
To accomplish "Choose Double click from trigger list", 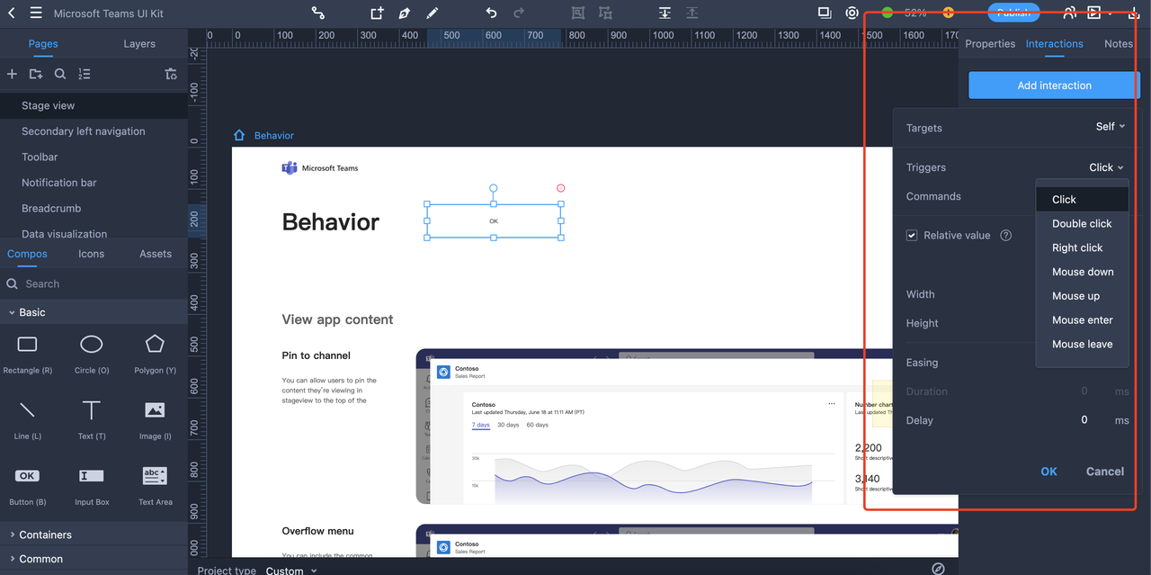I will (1082, 223).
